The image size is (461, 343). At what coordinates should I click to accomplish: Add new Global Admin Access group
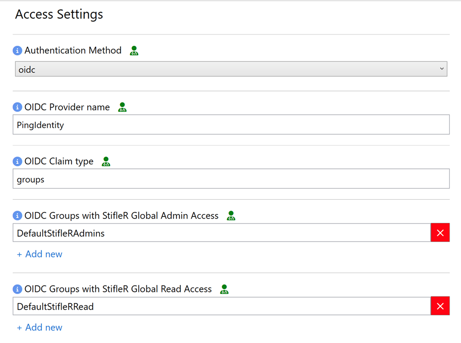[39, 254]
